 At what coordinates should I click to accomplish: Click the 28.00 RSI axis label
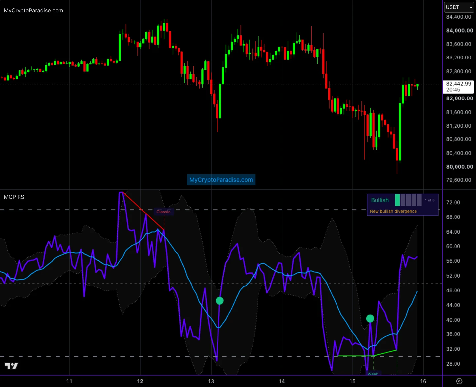tap(453, 364)
